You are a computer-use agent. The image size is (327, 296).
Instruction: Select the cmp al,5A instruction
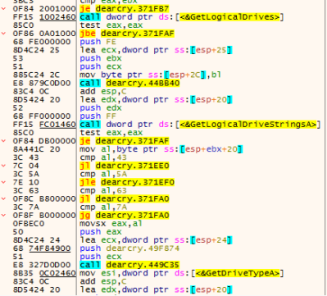click(103, 174)
